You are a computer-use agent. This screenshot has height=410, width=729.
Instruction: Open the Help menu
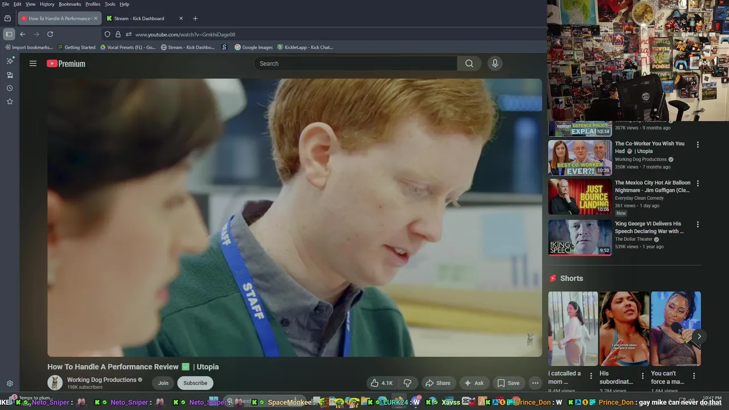pos(124,4)
